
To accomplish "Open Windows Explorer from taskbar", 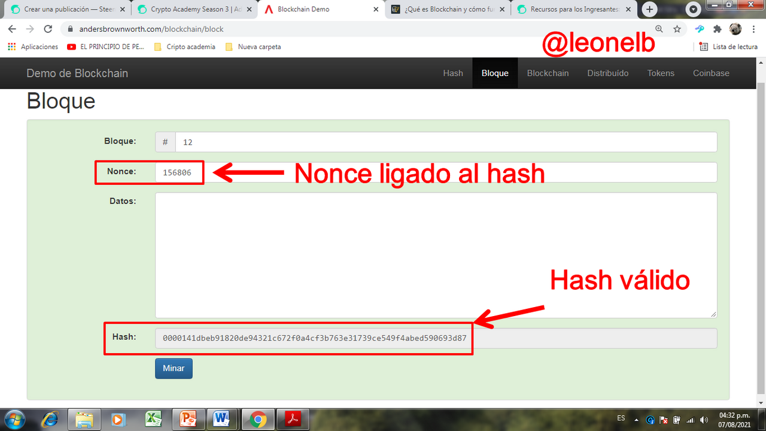I will point(84,418).
